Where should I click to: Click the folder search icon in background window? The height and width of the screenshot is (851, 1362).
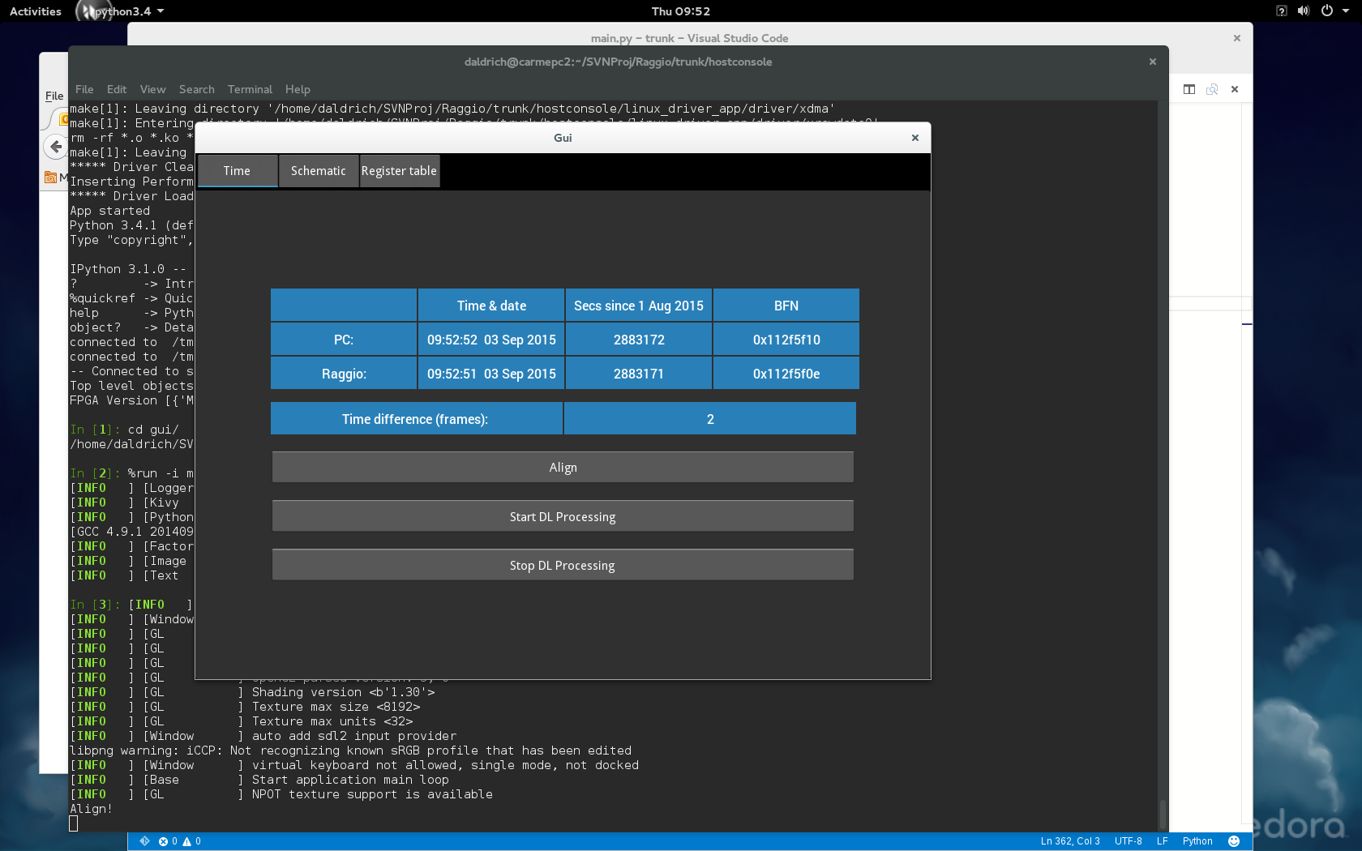(50, 177)
